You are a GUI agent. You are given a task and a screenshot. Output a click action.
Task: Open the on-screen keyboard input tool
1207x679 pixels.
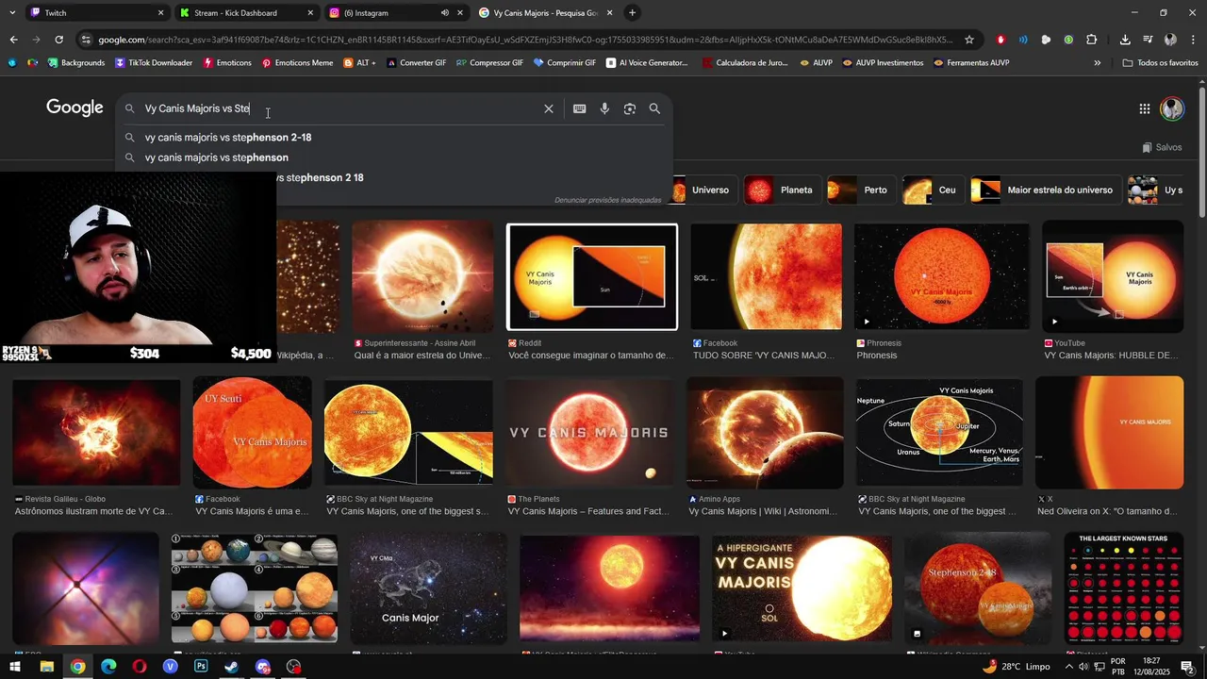[x=580, y=108]
